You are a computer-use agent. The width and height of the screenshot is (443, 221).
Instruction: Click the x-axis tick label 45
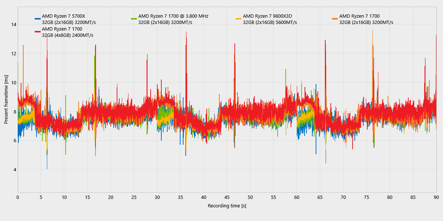click(x=227, y=197)
